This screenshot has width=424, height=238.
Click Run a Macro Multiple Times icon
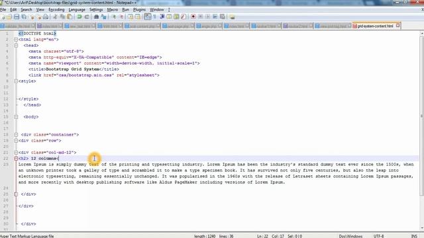(x=215, y=17)
